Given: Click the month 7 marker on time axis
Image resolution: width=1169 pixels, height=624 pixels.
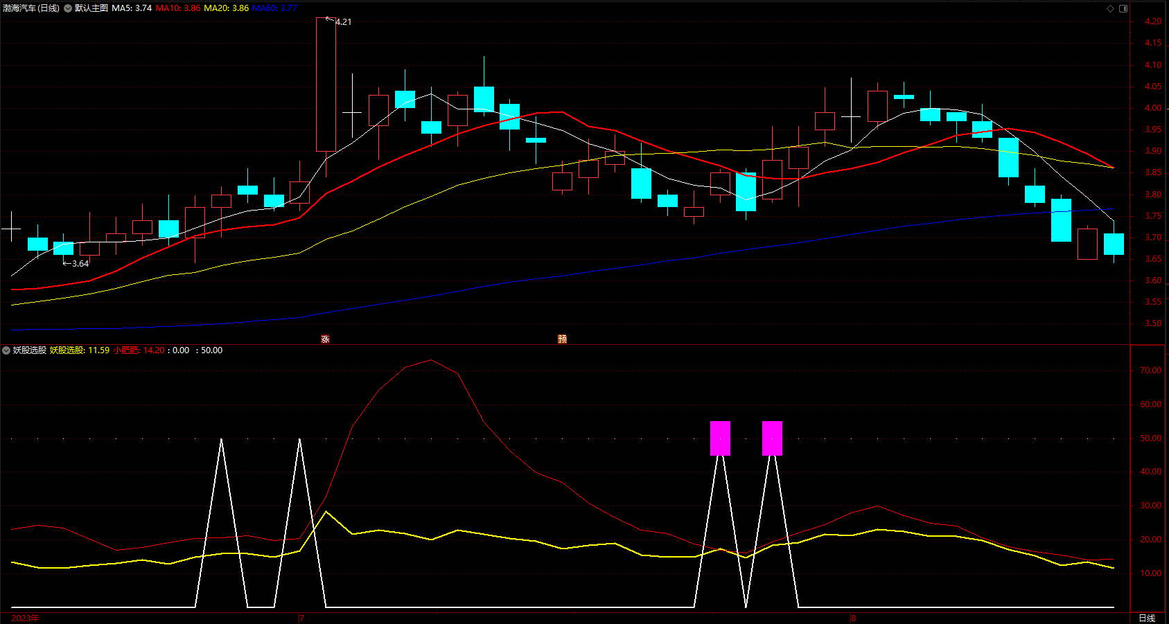Looking at the screenshot, I should pyautogui.click(x=302, y=618).
